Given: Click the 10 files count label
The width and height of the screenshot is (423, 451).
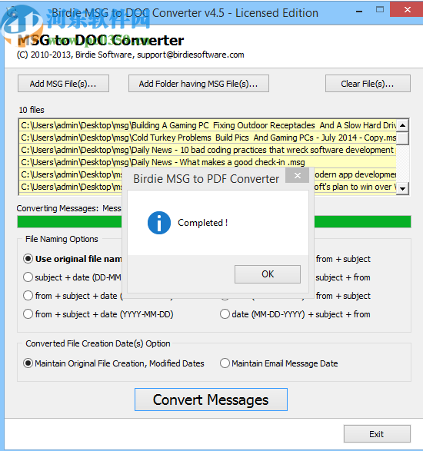Looking at the screenshot, I should [x=32, y=110].
